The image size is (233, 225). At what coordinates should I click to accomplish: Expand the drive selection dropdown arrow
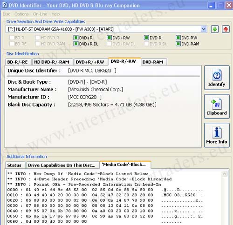coord(204,29)
